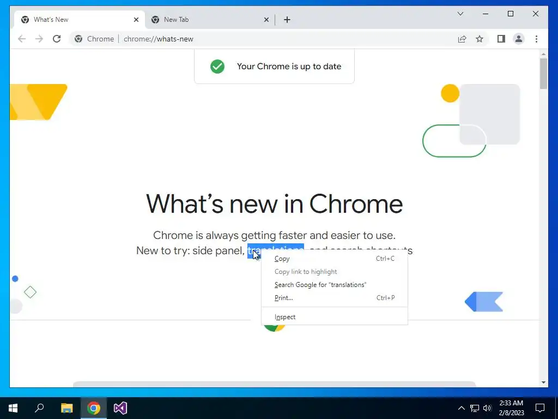Click the page's vertical scrollbar thumb
This screenshot has height=419, width=558.
click(543, 74)
